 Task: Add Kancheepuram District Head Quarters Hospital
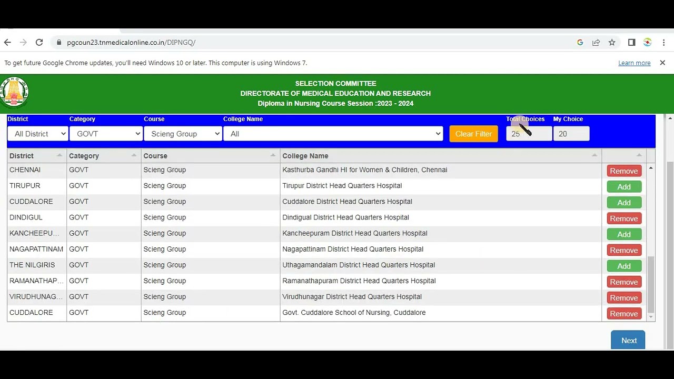click(624, 234)
